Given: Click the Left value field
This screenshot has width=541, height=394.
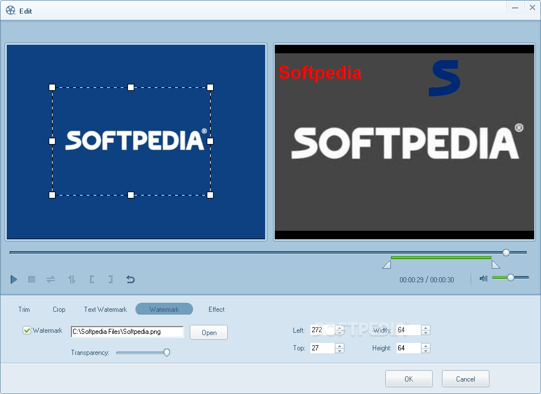Looking at the screenshot, I should pos(322,330).
